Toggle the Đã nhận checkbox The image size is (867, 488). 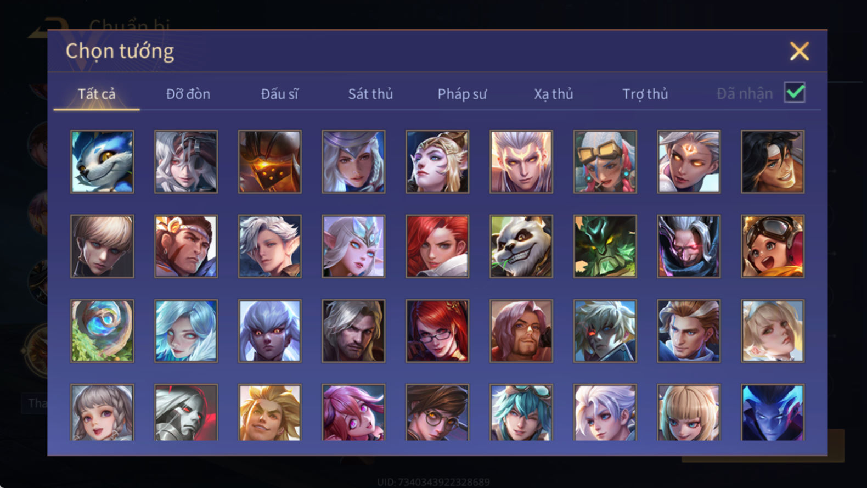[x=795, y=92]
